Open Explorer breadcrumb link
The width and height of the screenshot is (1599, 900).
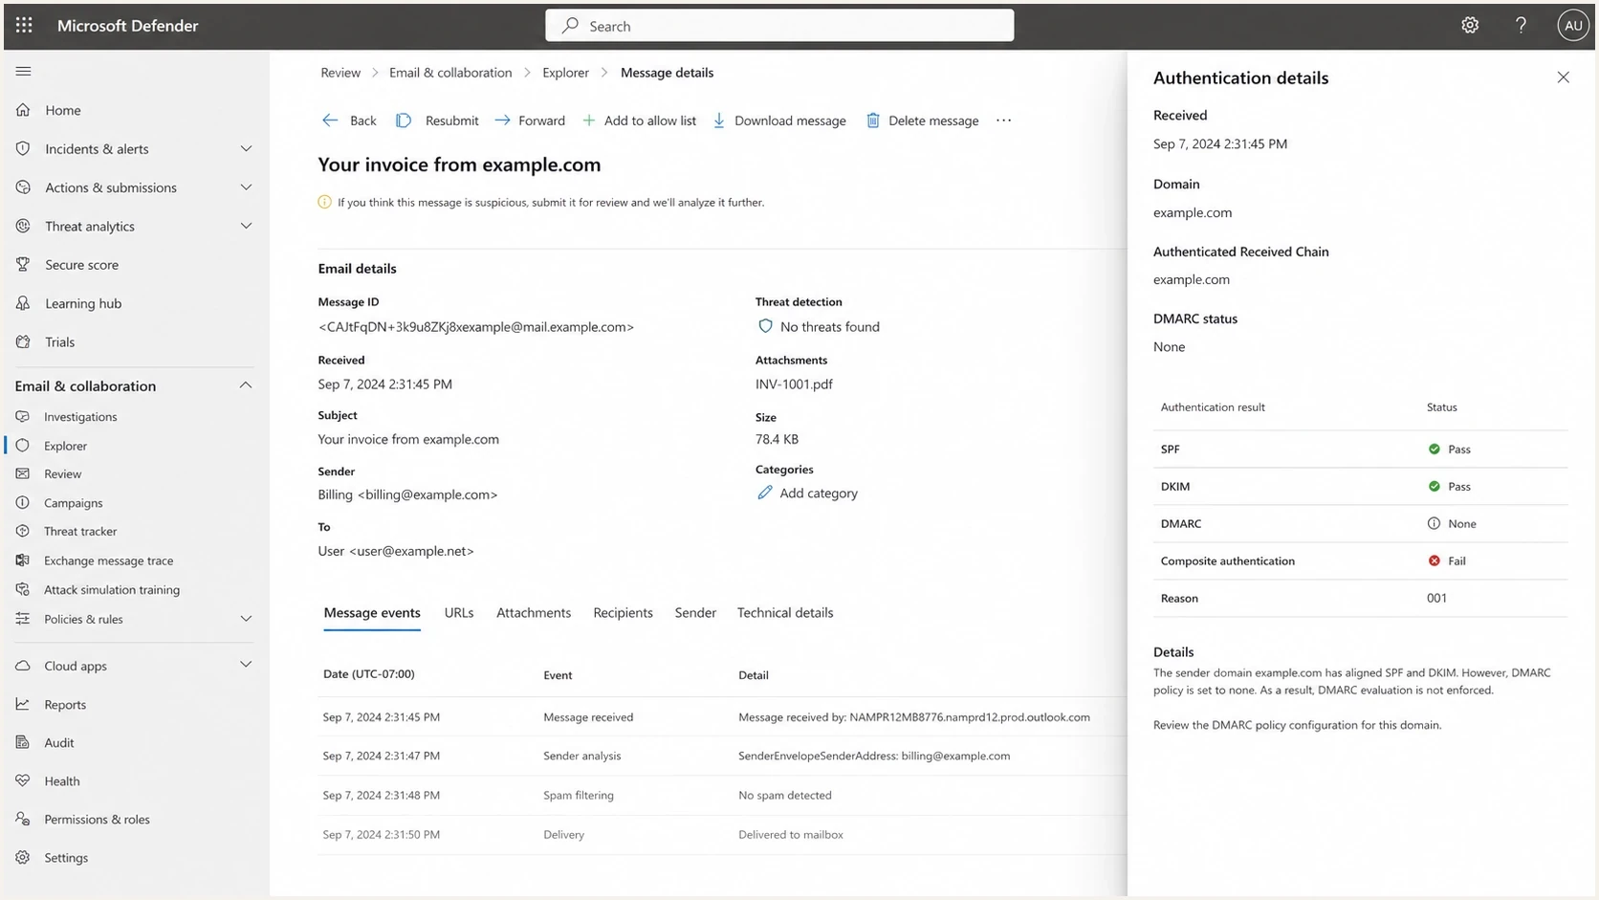pyautogui.click(x=565, y=73)
